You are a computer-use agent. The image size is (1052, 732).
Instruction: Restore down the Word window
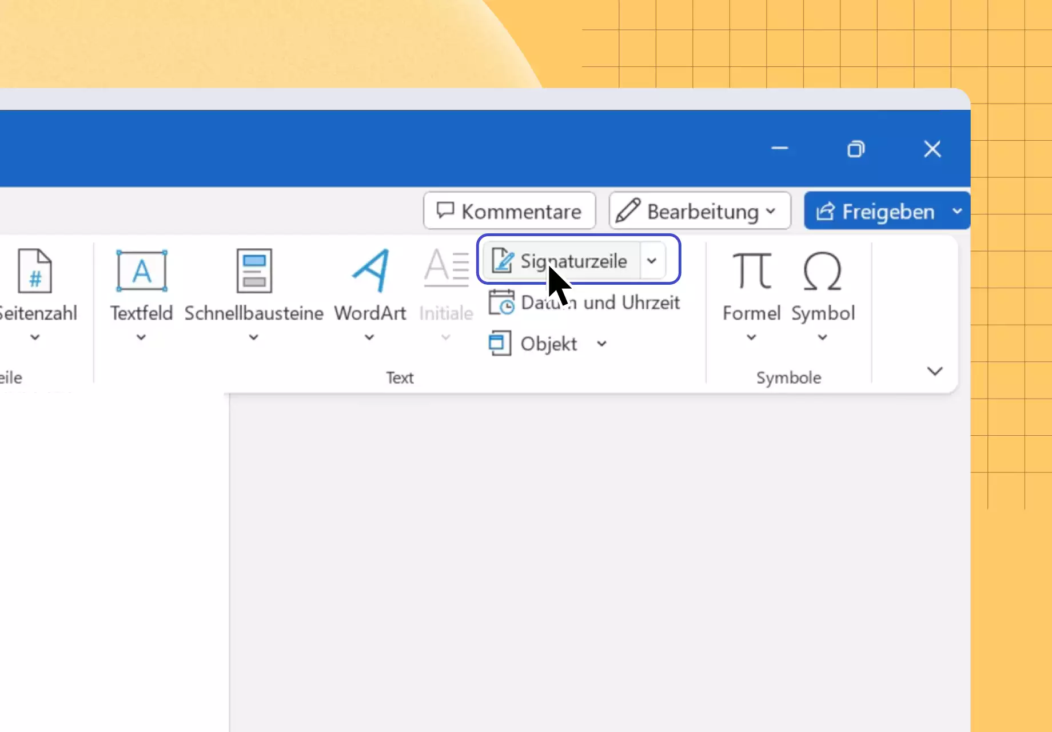(856, 149)
